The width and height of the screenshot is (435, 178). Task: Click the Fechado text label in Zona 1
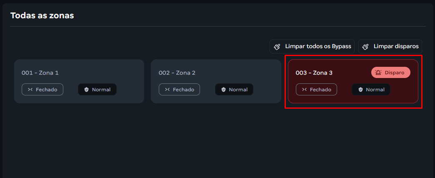pyautogui.click(x=46, y=90)
